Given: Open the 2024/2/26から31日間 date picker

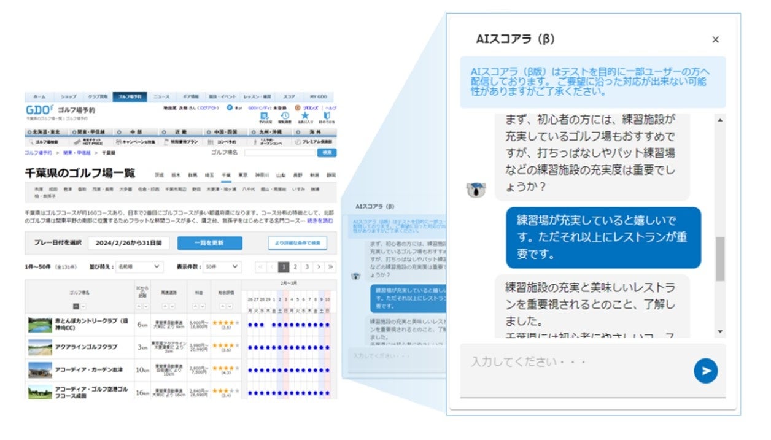Looking at the screenshot, I should (129, 243).
